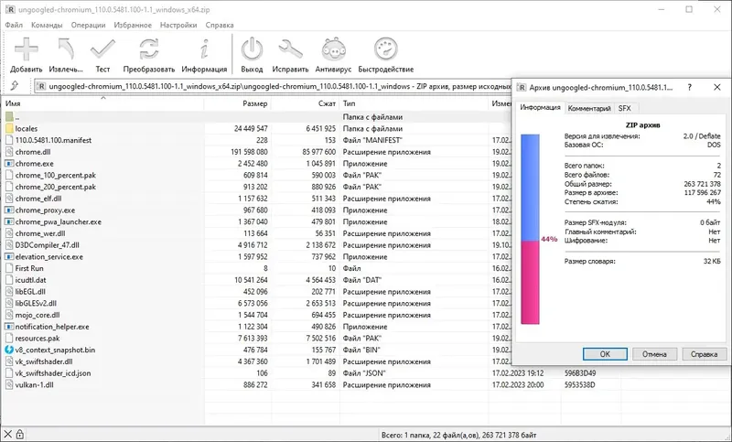Viewport: 732px width, 442px height.
Task: Select the mojo_core.dll file
Action: [x=38, y=315]
